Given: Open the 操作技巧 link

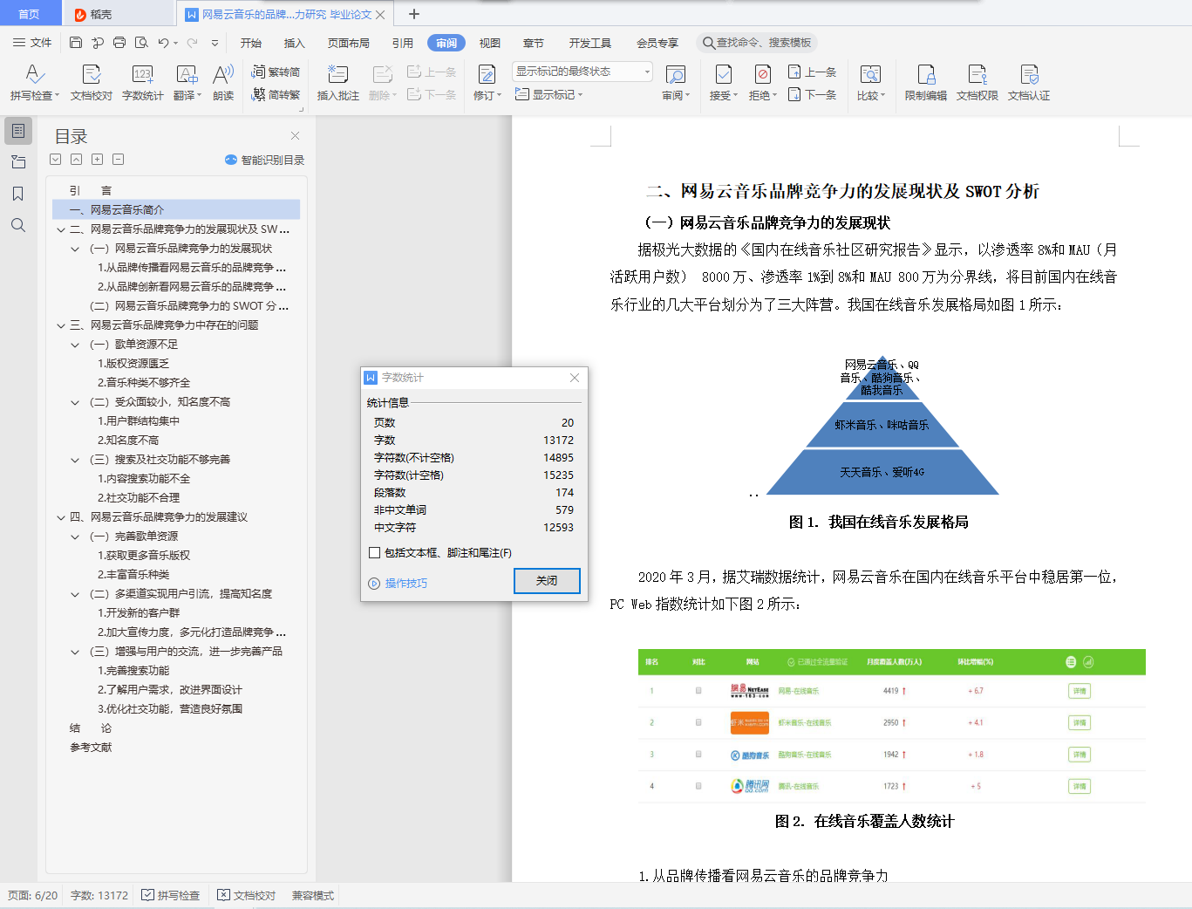Looking at the screenshot, I should coord(406,584).
